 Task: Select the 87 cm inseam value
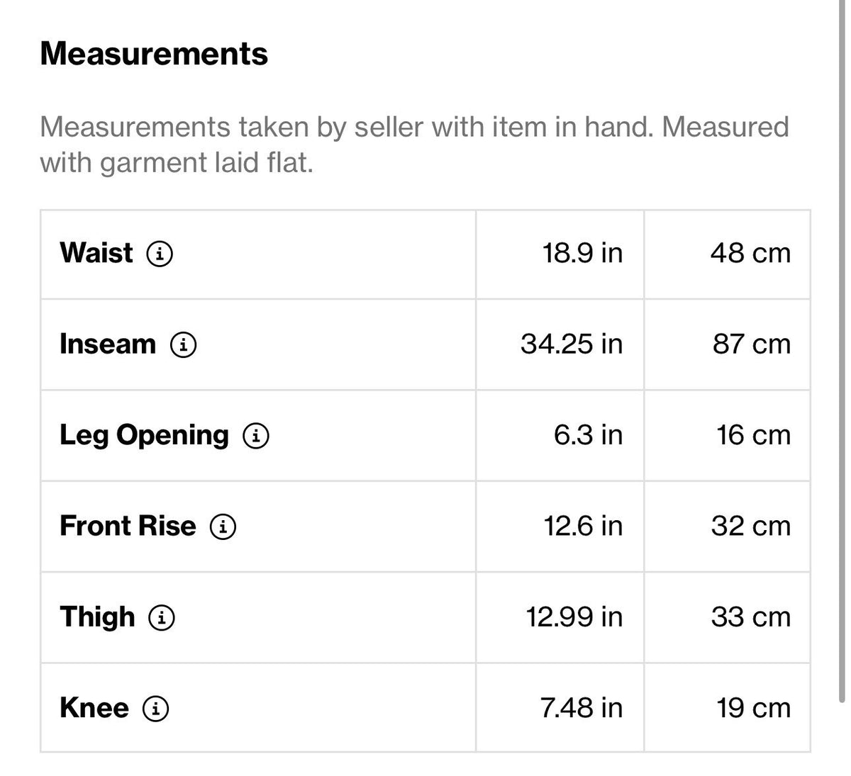point(752,344)
